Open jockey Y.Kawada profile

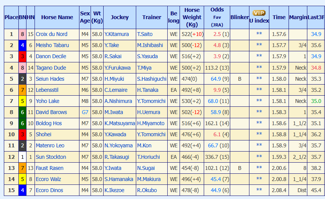click(115, 135)
